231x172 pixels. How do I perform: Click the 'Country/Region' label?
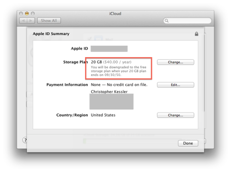[72, 115]
